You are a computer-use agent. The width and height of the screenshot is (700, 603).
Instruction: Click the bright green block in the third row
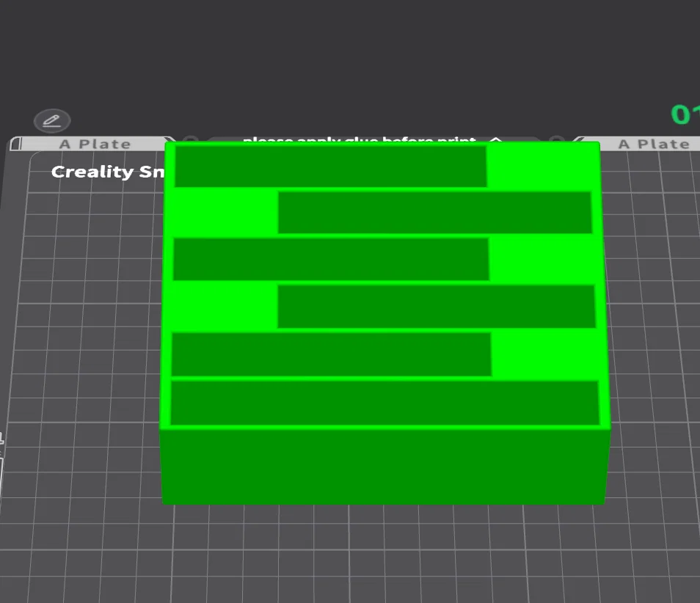point(545,260)
